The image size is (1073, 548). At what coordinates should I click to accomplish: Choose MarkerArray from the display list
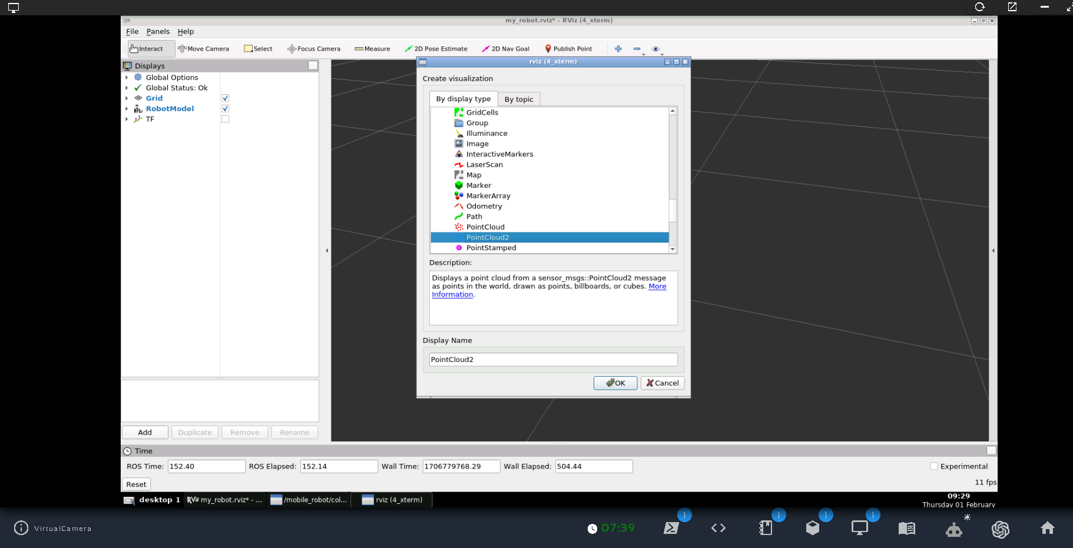[x=488, y=196]
